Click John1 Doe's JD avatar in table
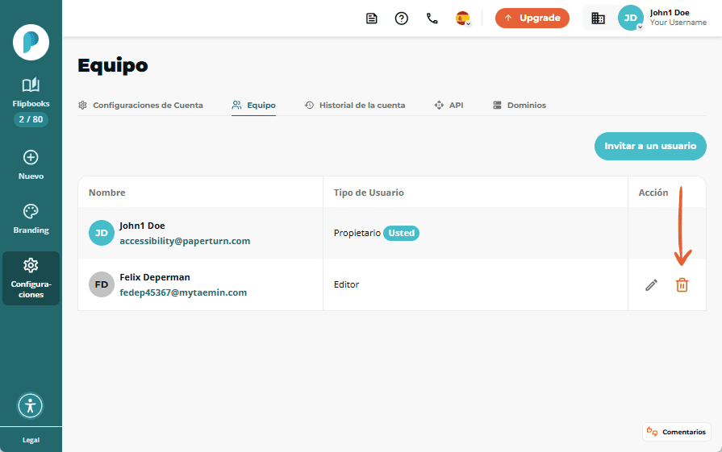The width and height of the screenshot is (722, 452). pyautogui.click(x=102, y=233)
